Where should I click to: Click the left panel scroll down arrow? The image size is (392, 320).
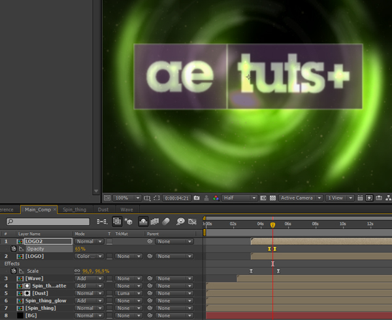click(96, 191)
